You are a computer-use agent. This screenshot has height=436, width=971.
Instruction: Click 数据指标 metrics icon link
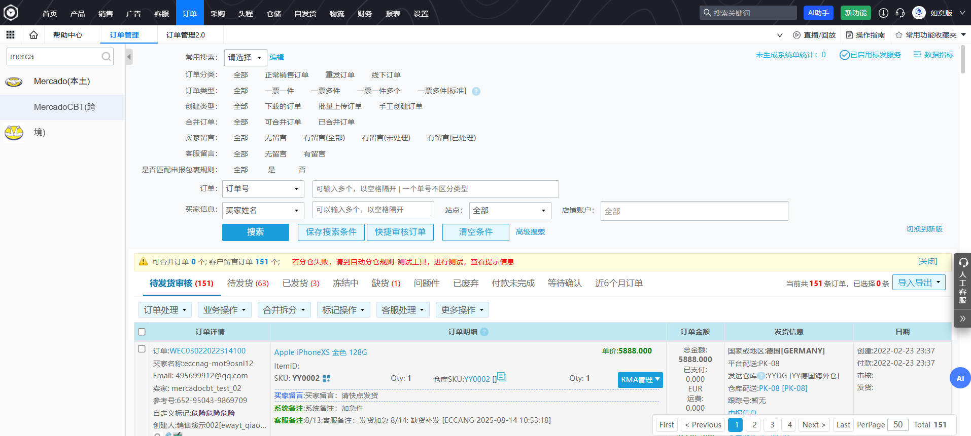pyautogui.click(x=933, y=55)
